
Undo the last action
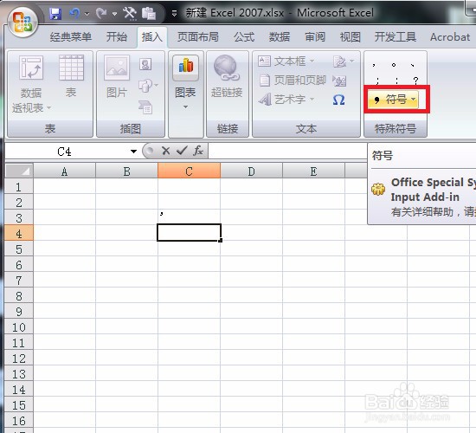point(74,13)
